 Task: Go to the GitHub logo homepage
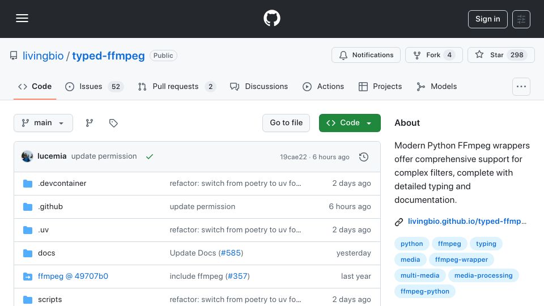point(271,18)
